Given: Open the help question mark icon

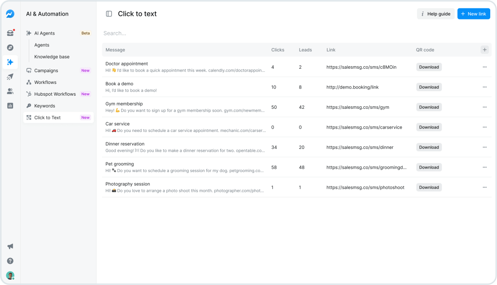Looking at the screenshot, I should click(10, 261).
